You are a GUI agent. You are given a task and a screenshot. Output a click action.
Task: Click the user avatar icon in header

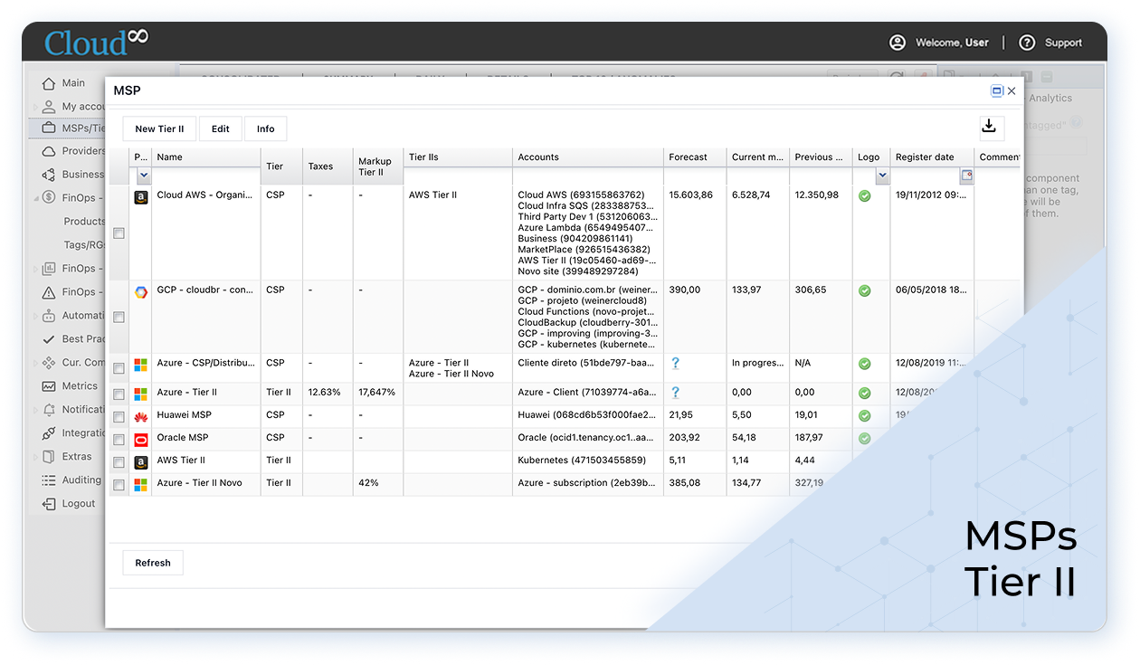click(898, 43)
